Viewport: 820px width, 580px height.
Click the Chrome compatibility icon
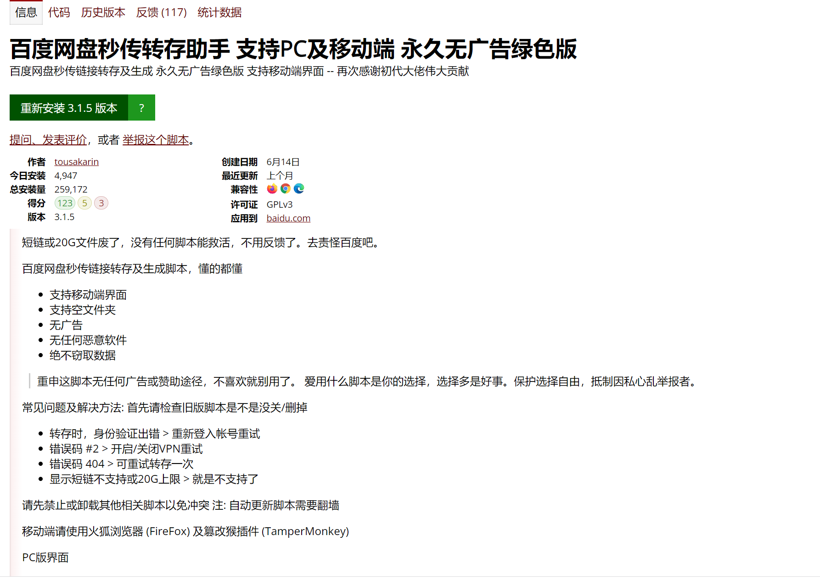click(286, 189)
